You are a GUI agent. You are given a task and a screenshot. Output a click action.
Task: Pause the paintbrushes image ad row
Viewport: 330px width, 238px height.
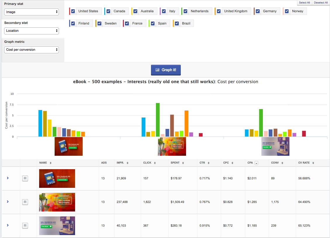25,202
